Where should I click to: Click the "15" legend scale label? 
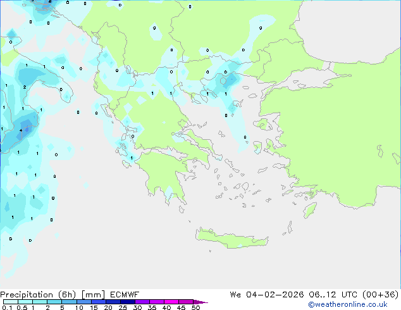pyautogui.click(x=94, y=307)
